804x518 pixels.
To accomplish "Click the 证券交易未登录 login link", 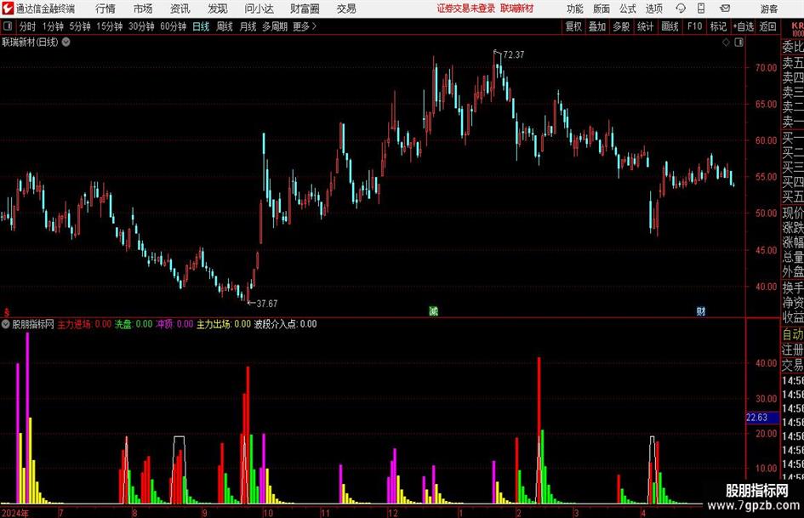I will point(465,9).
